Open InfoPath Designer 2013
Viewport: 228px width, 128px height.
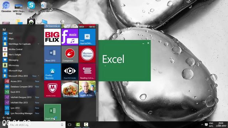[x=22, y=97]
